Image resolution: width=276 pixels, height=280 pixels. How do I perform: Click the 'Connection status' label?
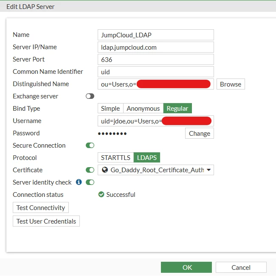(x=38, y=194)
